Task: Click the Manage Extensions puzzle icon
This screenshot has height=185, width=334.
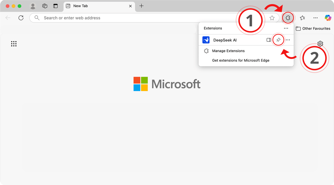Action: point(206,51)
